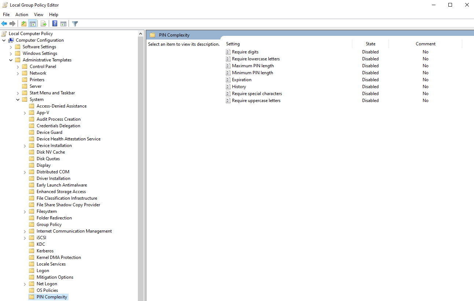This screenshot has width=474, height=301.
Task: Open the View menu
Action: pyautogui.click(x=38, y=14)
